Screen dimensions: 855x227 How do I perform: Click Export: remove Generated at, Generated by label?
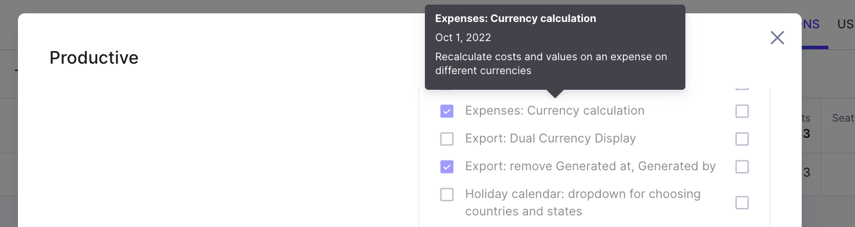click(x=590, y=166)
